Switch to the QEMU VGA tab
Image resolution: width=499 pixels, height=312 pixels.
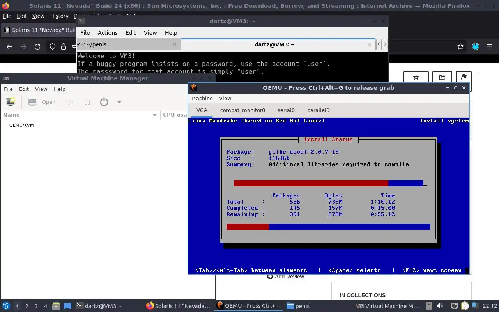(202, 110)
